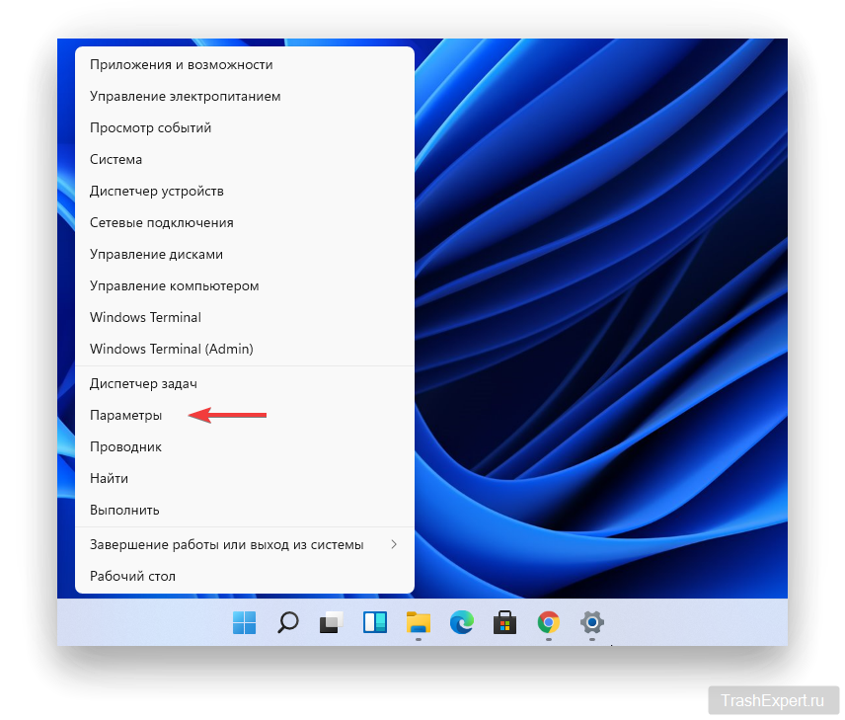Select "Параметры" in the menu

tap(245, 415)
